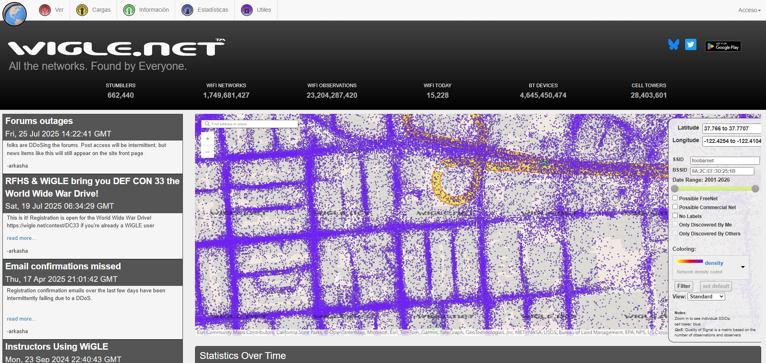Click the purple Utiles icon

pos(247,10)
